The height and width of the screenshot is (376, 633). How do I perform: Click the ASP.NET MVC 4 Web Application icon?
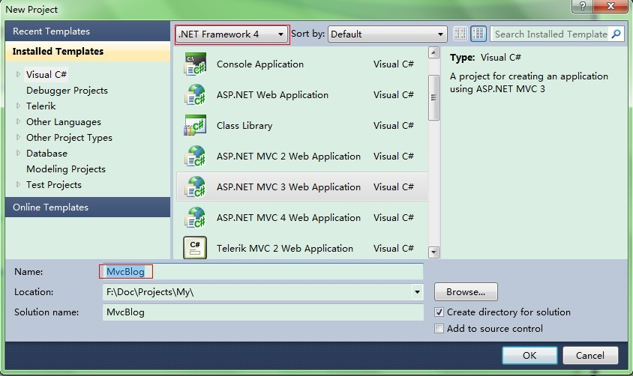(x=196, y=218)
